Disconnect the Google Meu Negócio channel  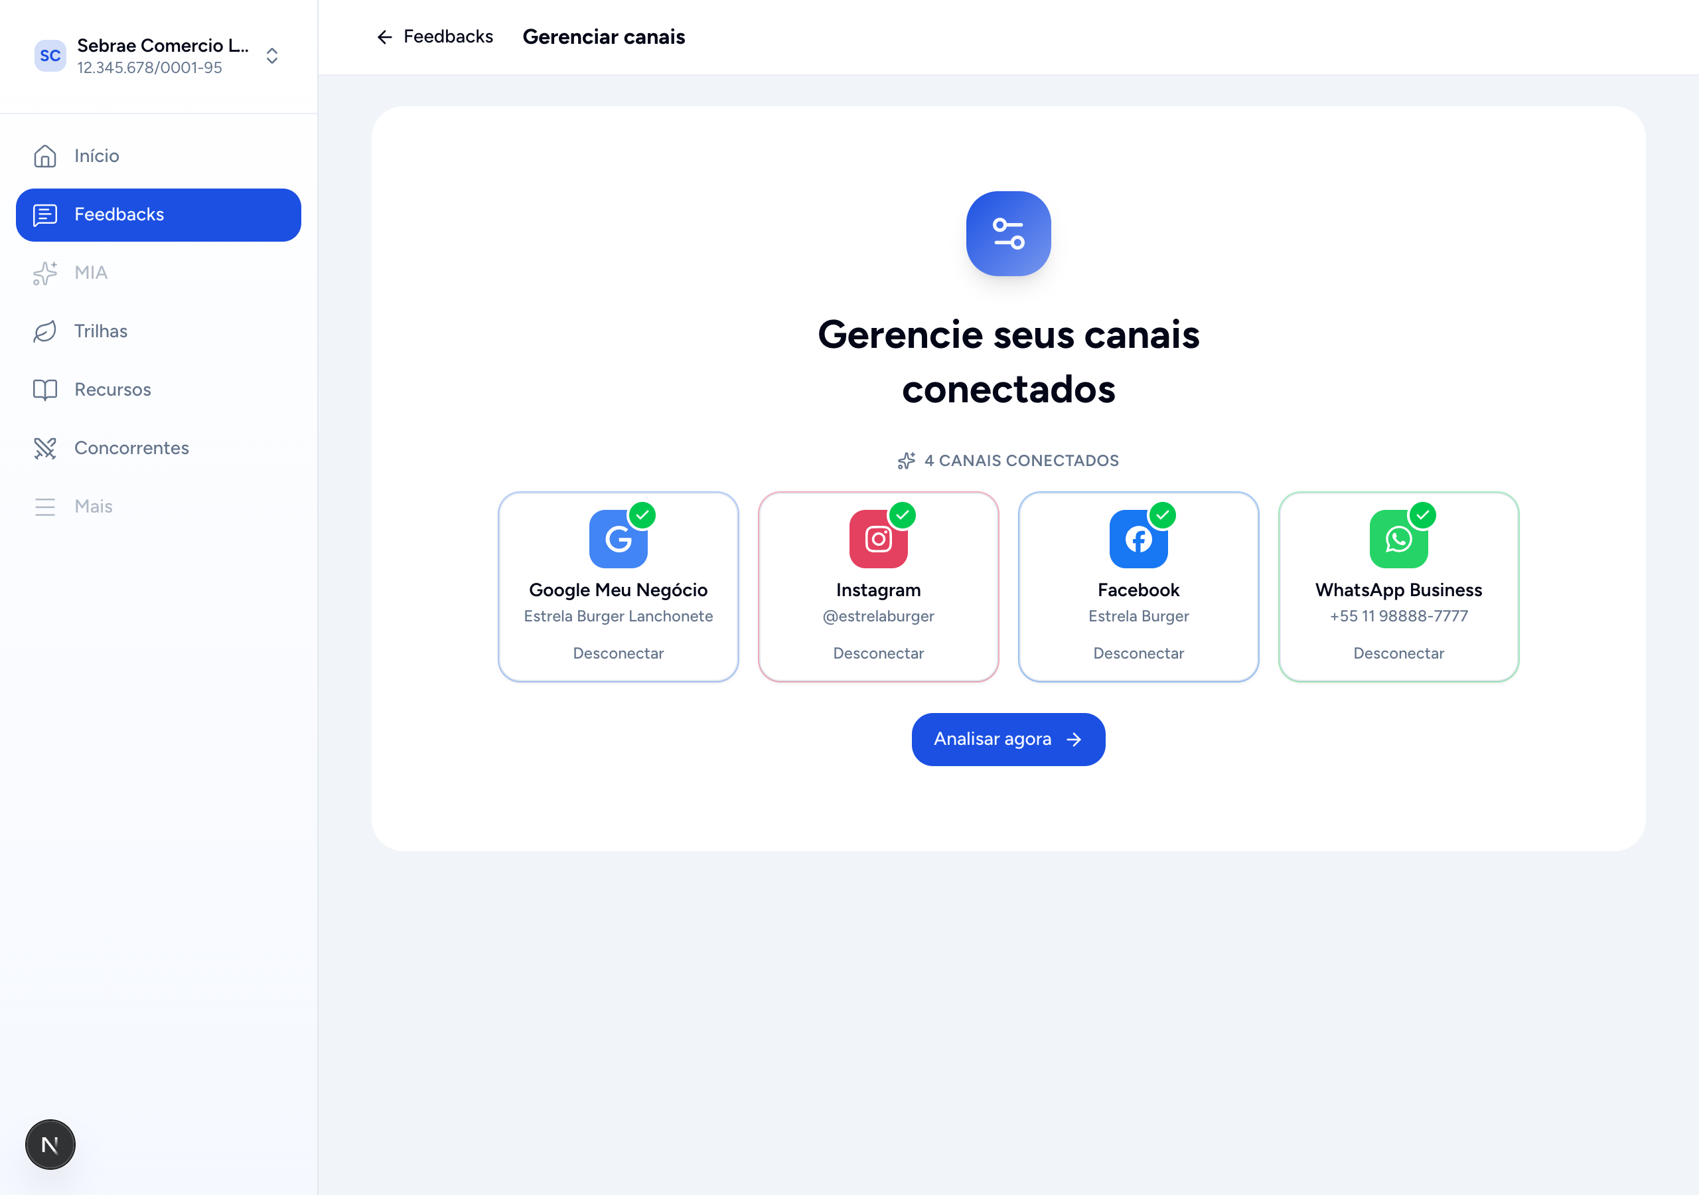tap(619, 653)
